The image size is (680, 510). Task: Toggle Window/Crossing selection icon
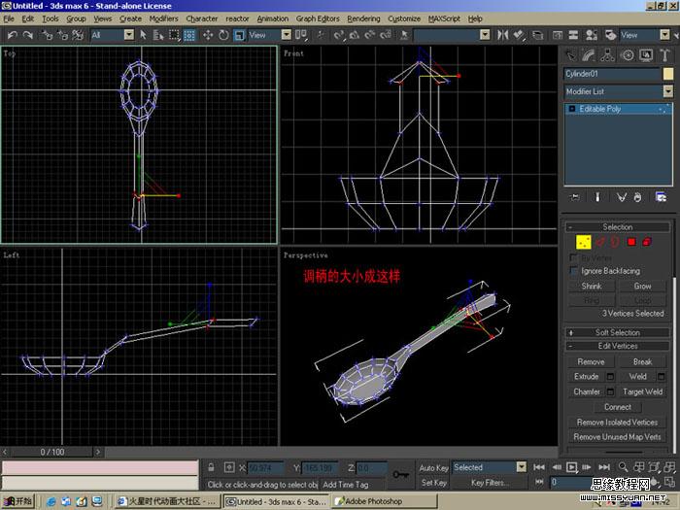(x=189, y=35)
